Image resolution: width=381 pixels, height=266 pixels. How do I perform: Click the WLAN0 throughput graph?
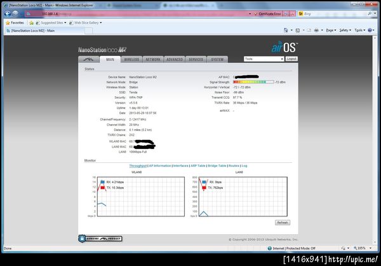point(141,197)
